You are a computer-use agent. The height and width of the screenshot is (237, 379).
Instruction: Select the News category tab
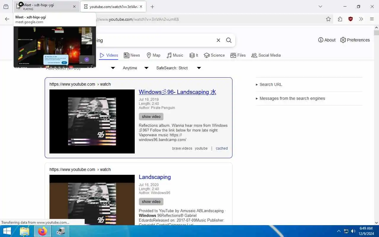pyautogui.click(x=132, y=55)
